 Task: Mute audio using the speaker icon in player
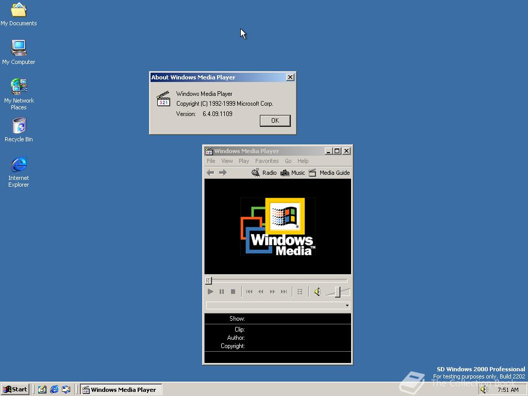317,292
